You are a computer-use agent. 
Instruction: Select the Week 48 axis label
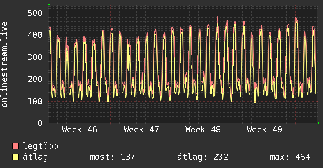click(203, 130)
